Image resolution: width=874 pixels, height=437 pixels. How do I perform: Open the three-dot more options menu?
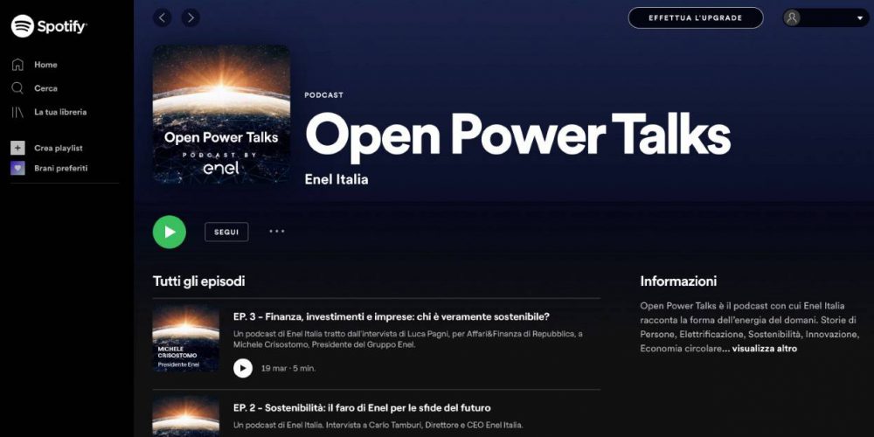pos(277,232)
